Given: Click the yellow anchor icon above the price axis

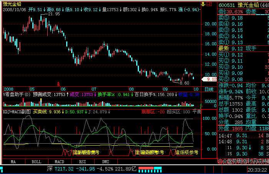Looking at the screenshot, I should tap(203, 4).
